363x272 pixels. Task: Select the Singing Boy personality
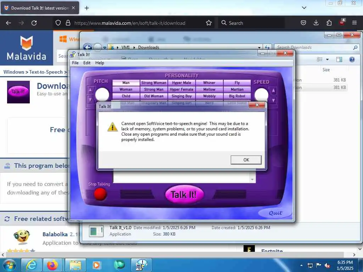[x=181, y=96]
